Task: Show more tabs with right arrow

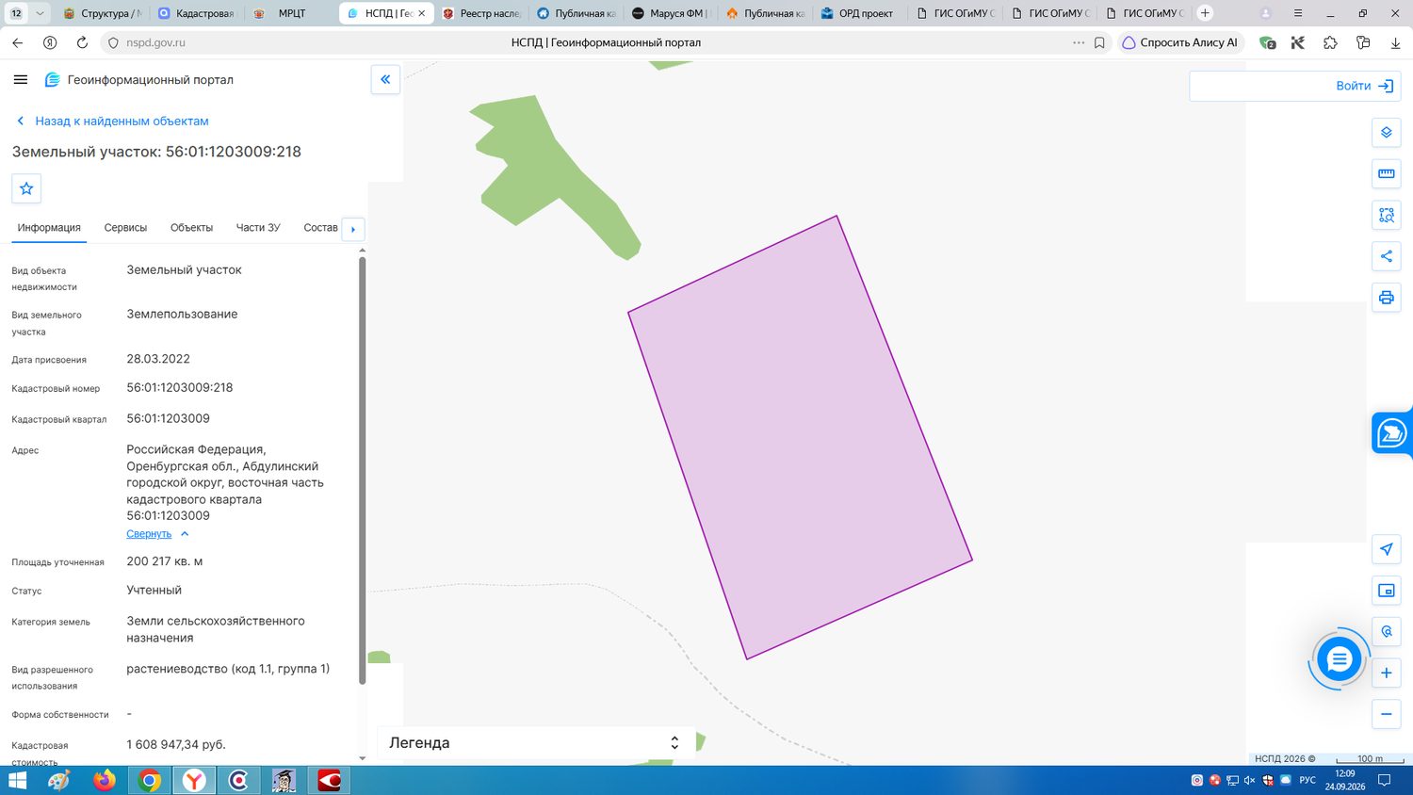Action: (x=353, y=229)
